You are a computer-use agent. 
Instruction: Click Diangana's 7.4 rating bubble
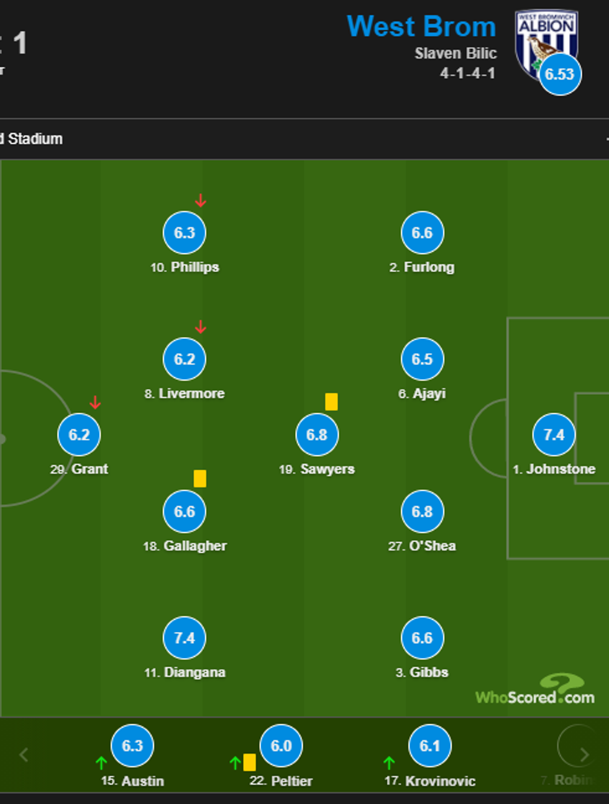click(x=185, y=638)
